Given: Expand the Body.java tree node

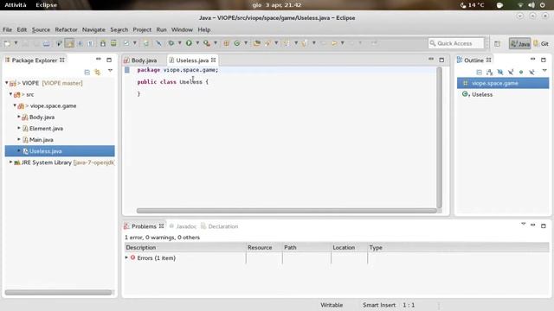Looking at the screenshot, I should pos(19,117).
